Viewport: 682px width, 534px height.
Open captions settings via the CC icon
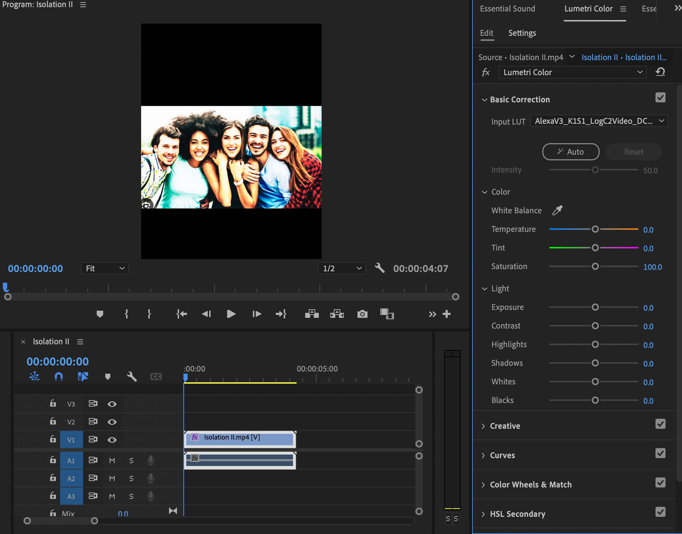(156, 376)
